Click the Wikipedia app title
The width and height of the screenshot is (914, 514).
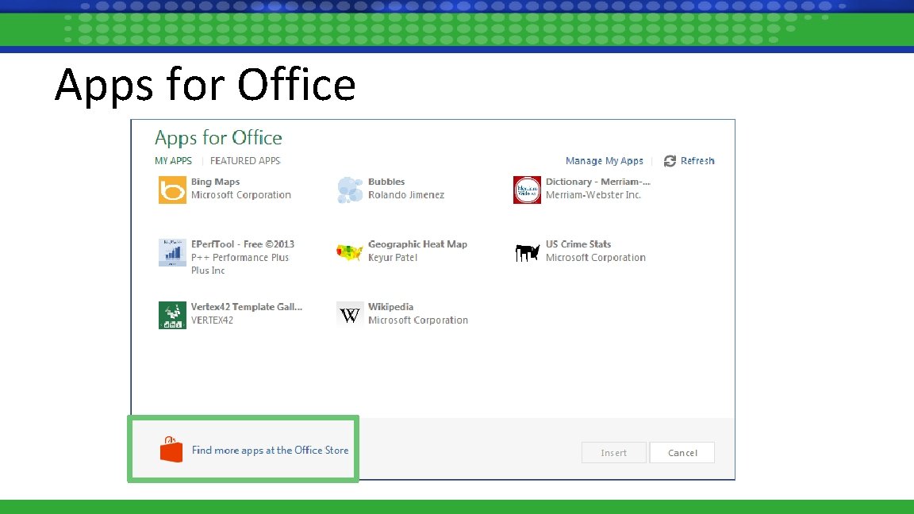[390, 306]
